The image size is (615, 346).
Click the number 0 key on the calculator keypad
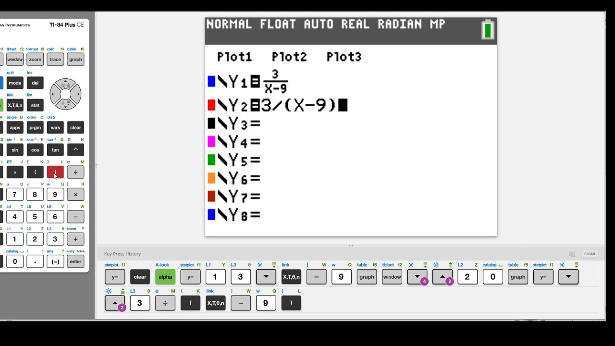coord(15,261)
